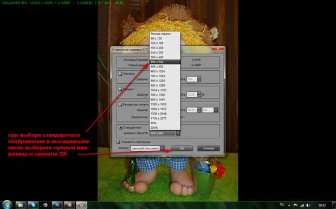The image size is (336, 209).
Task: Choose 1200 x 1600 from the size list
Action: tap(165, 104)
